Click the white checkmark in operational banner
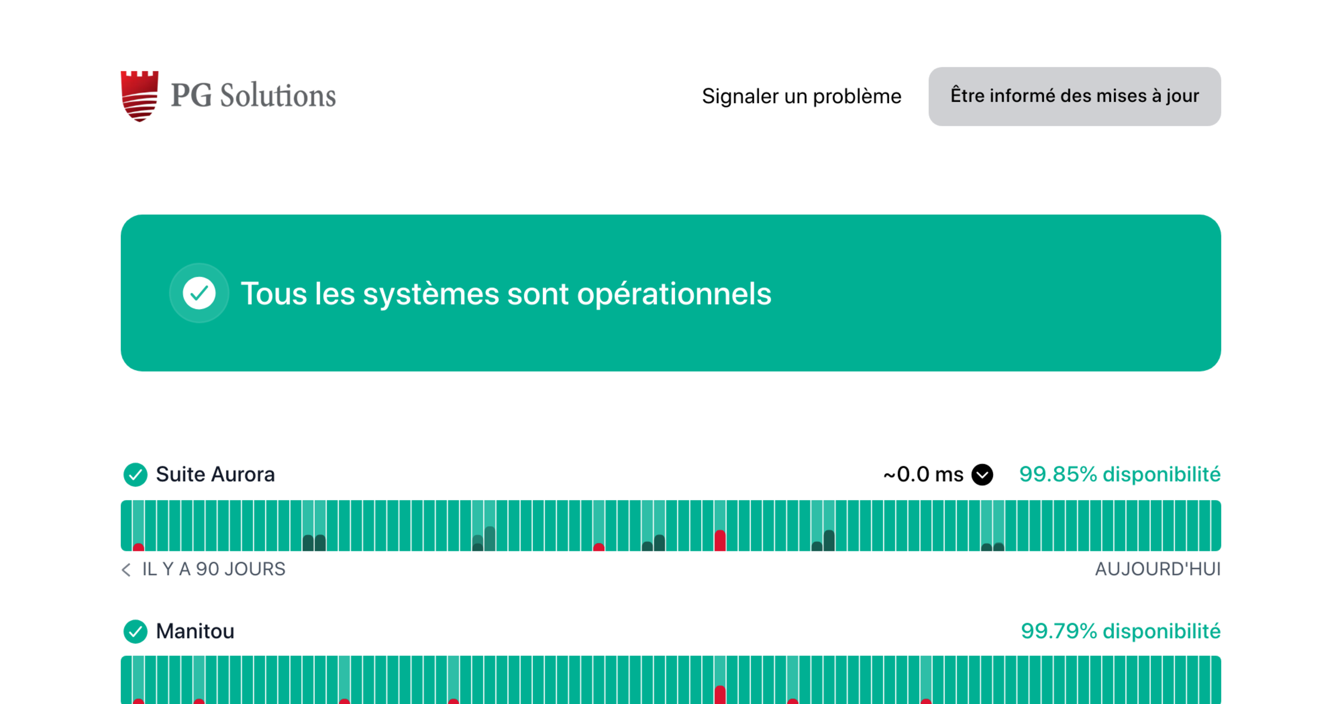Image resolution: width=1342 pixels, height=704 pixels. click(199, 293)
